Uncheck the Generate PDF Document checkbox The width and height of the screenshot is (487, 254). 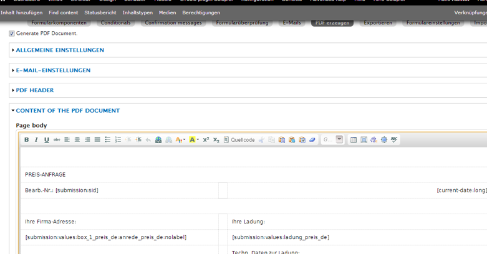(12, 34)
